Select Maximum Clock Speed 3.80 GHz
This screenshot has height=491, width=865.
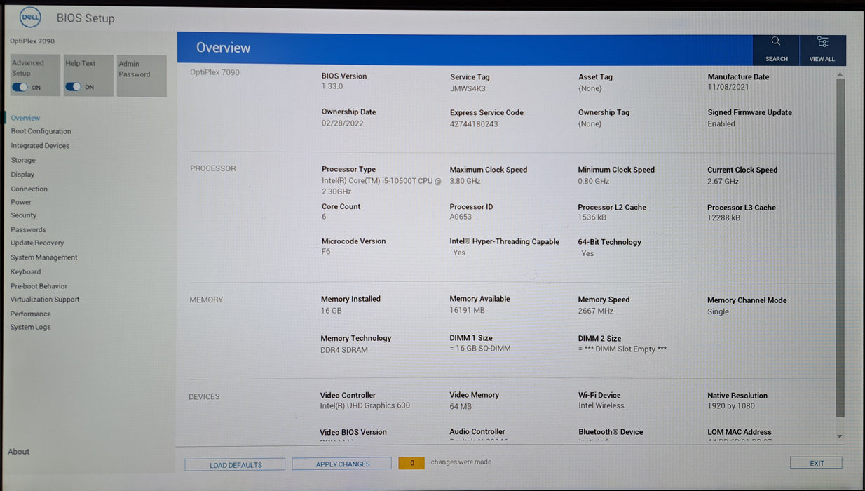pos(465,181)
